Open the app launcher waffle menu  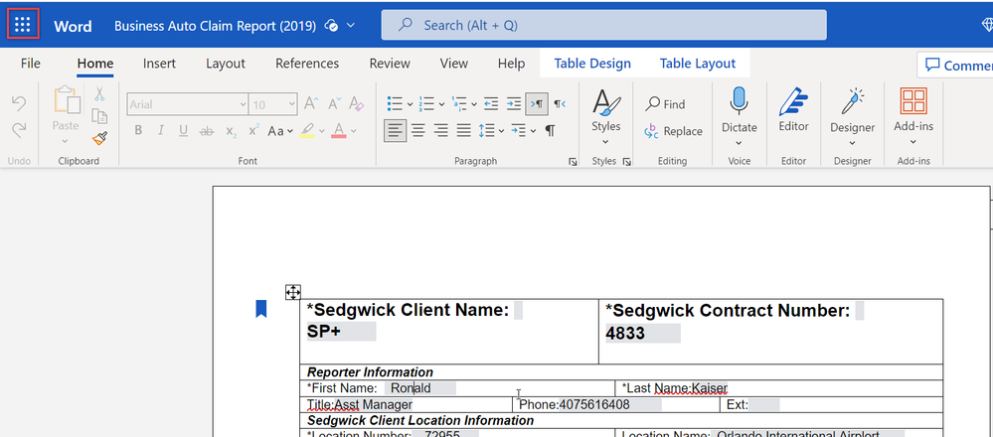click(x=23, y=25)
